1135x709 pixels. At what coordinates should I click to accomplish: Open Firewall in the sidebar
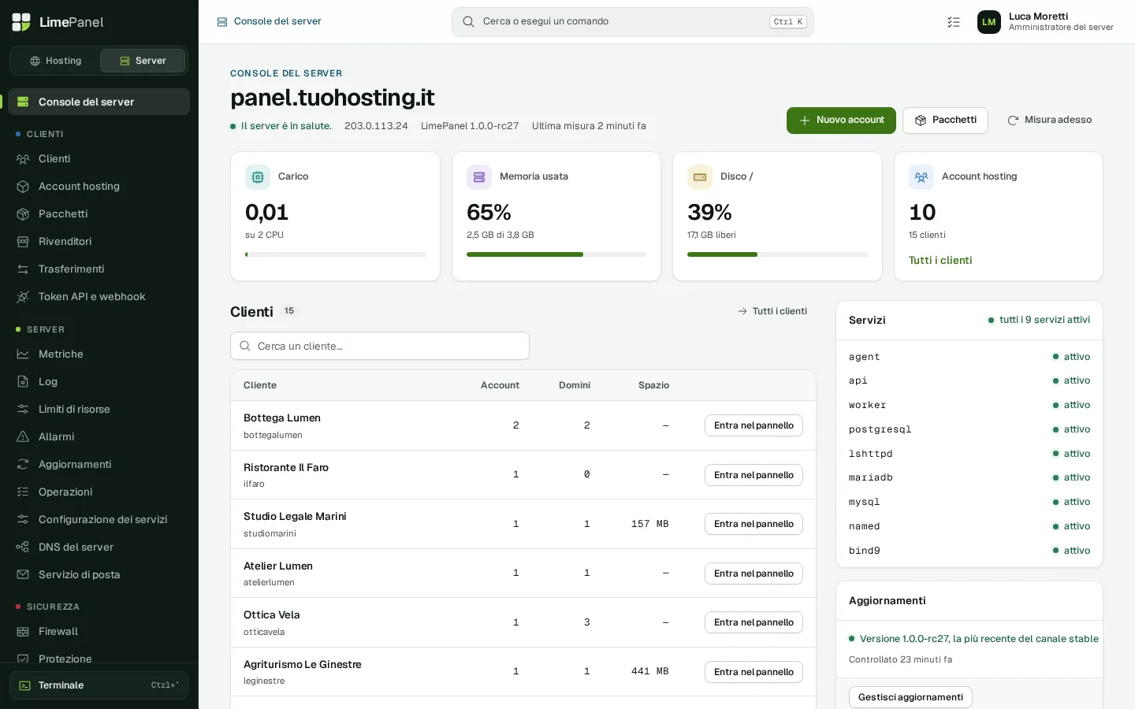coord(99,632)
